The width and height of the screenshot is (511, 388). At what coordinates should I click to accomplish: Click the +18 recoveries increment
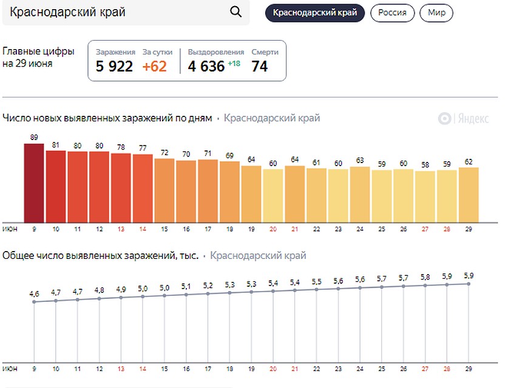234,64
